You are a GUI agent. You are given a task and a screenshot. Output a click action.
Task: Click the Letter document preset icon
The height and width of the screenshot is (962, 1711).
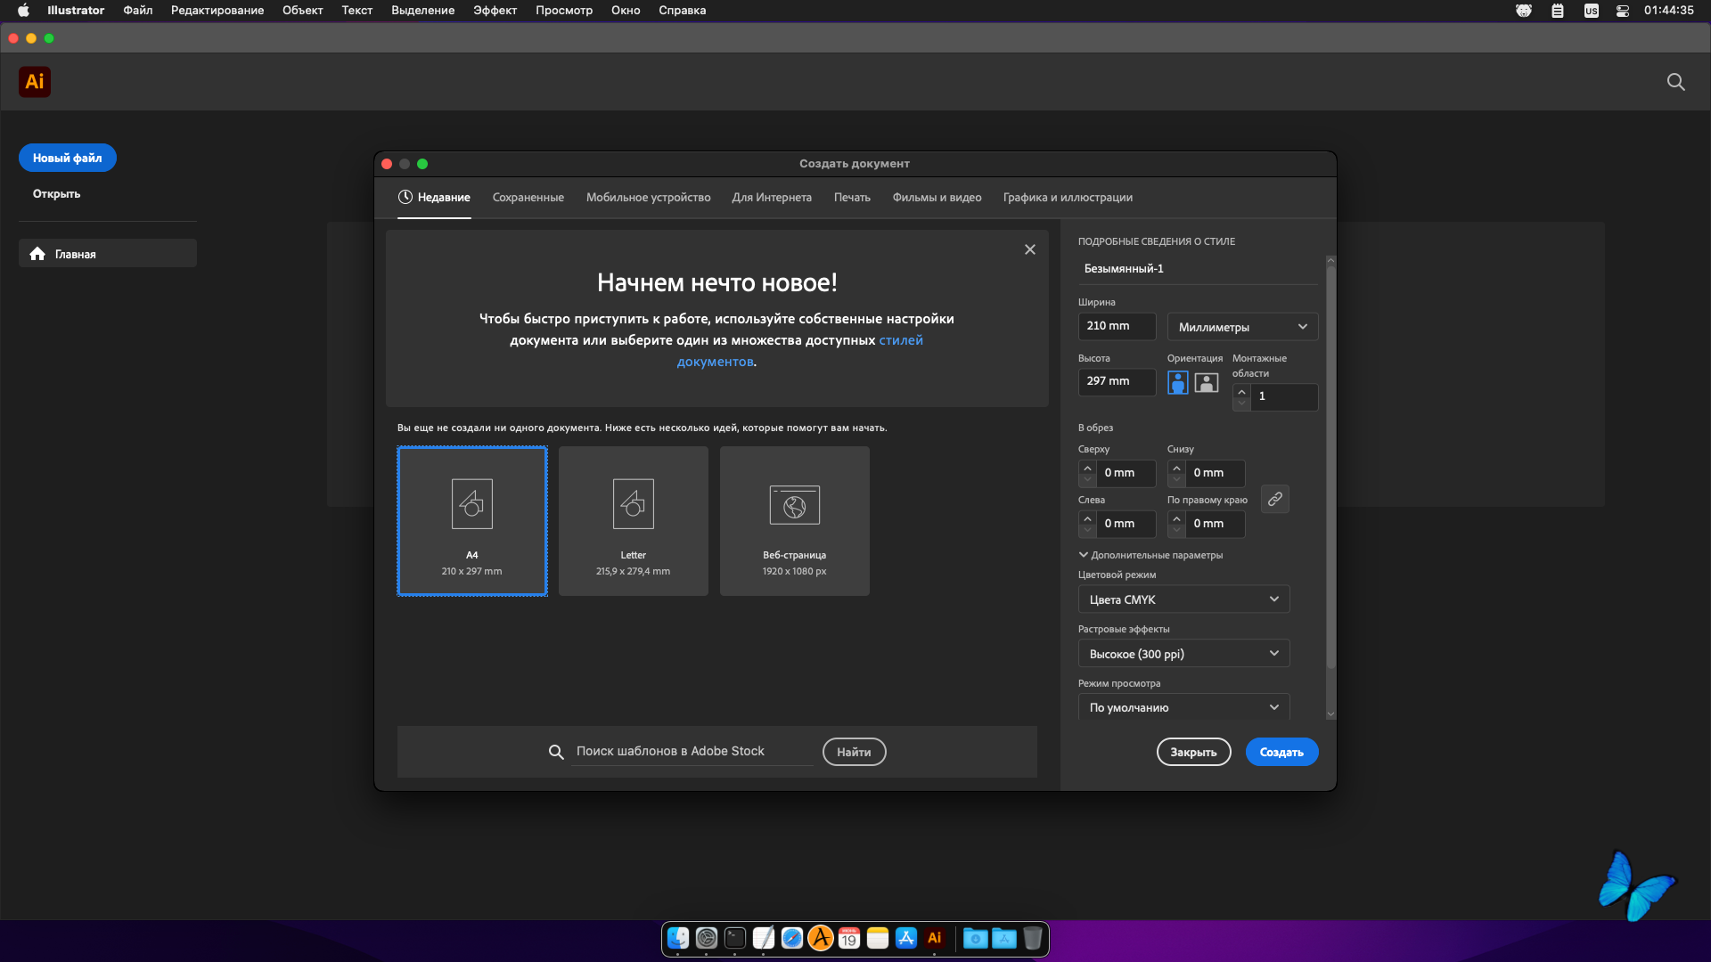(x=634, y=504)
